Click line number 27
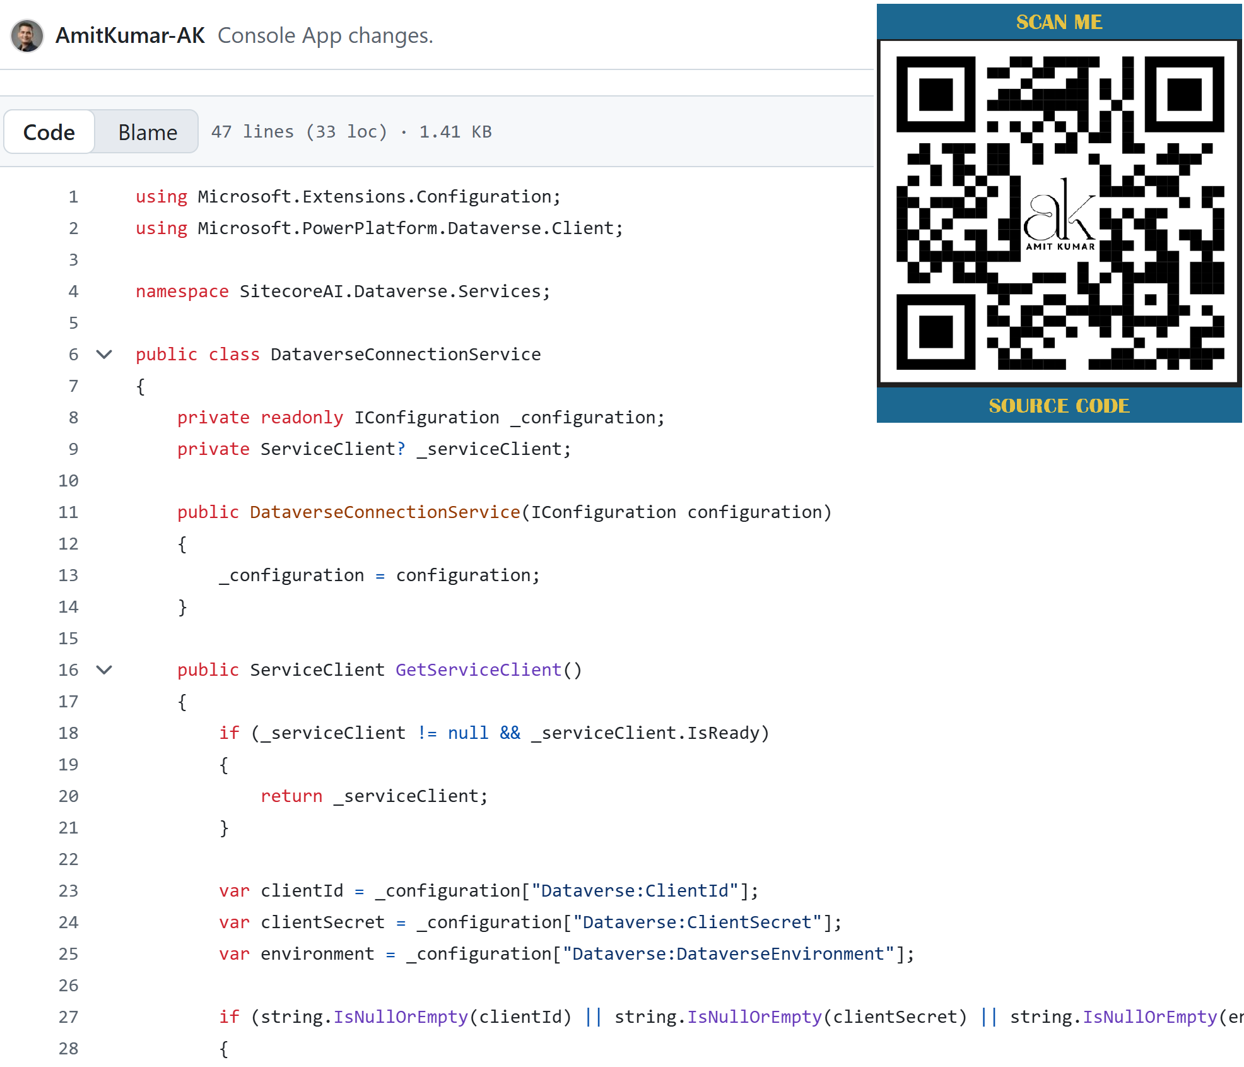 [68, 1017]
